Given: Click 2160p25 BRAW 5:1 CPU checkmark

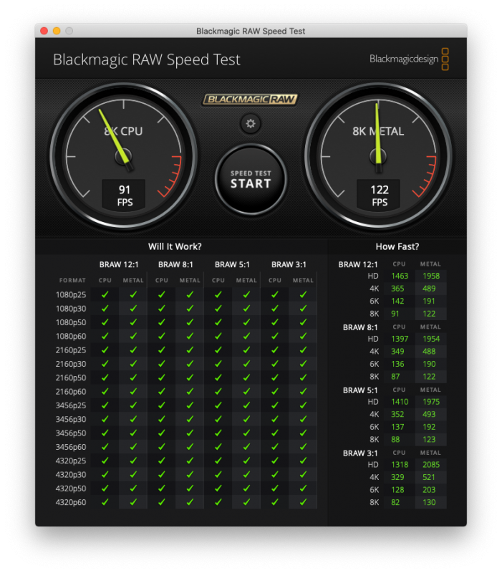Looking at the screenshot, I should coord(218,350).
